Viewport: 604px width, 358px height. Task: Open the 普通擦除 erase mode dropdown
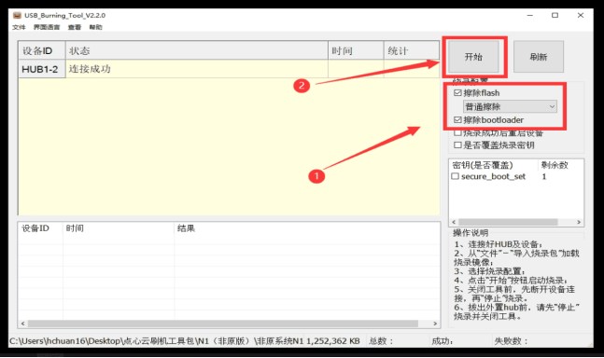coord(510,106)
